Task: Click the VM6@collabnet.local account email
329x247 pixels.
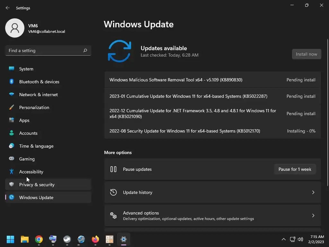Action: (x=47, y=31)
